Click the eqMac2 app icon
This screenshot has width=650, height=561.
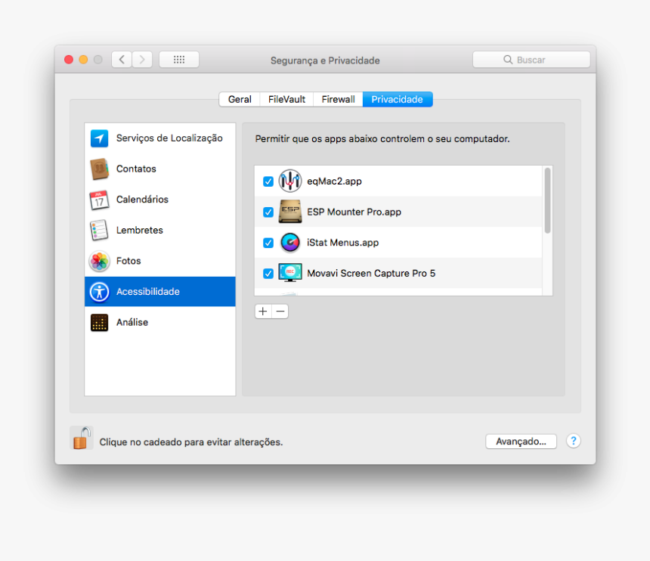click(289, 181)
